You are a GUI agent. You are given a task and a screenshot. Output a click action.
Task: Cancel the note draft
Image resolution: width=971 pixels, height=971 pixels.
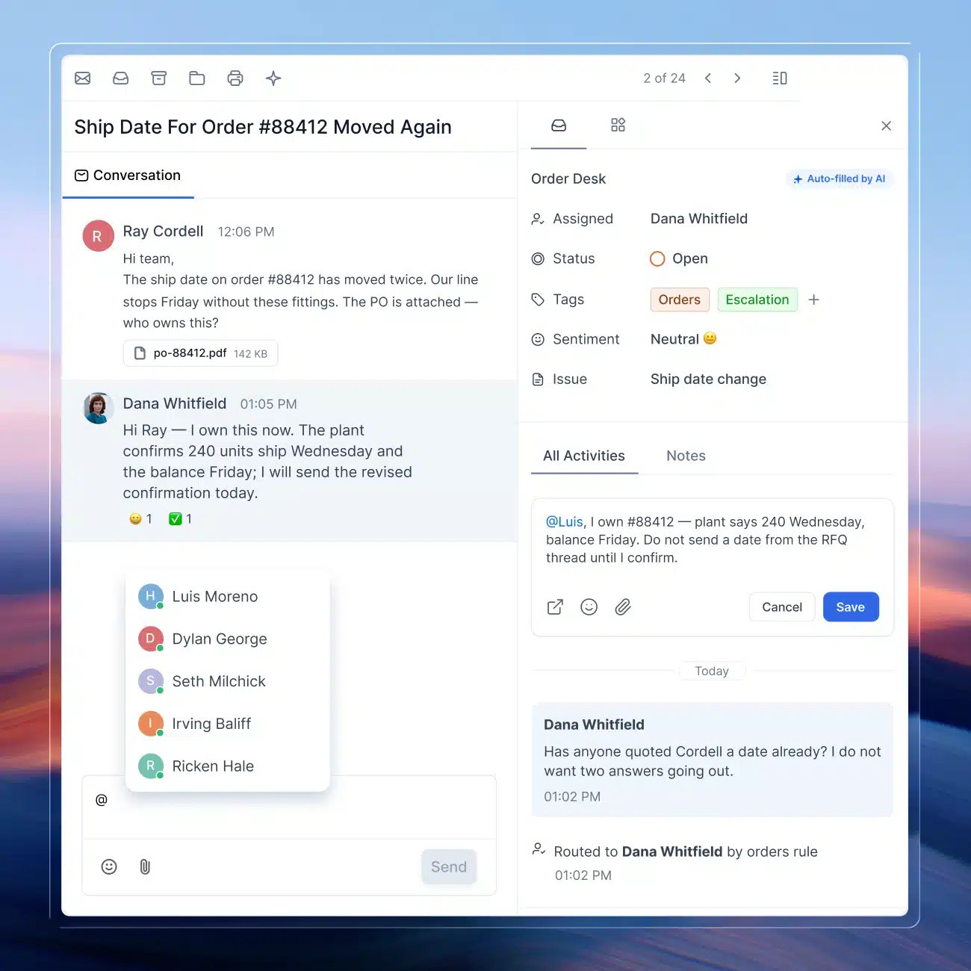(782, 607)
